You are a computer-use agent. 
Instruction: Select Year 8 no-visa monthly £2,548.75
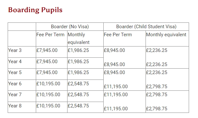pyautogui.click(x=78, y=106)
